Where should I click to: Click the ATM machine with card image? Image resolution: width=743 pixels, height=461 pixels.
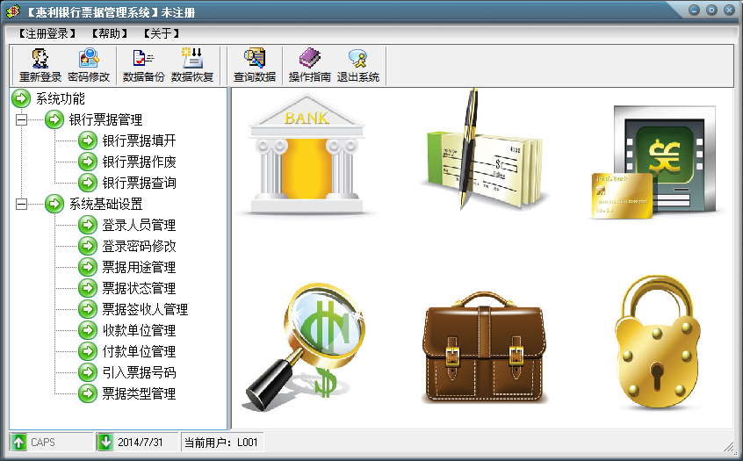654,162
